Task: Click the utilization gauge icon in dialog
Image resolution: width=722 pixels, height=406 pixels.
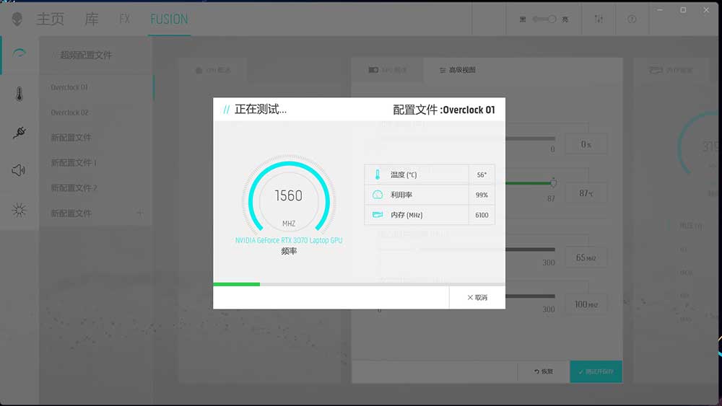Action: coord(378,195)
